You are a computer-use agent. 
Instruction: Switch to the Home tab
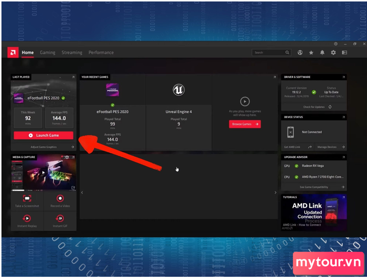click(x=28, y=52)
